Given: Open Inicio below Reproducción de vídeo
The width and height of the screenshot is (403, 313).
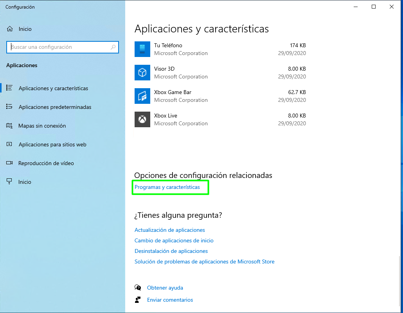Looking at the screenshot, I should click(x=25, y=182).
